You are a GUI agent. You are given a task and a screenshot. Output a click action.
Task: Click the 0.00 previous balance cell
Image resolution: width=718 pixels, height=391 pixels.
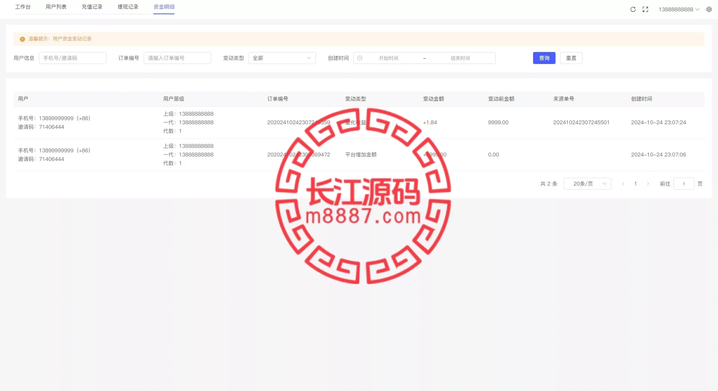pyautogui.click(x=493, y=155)
